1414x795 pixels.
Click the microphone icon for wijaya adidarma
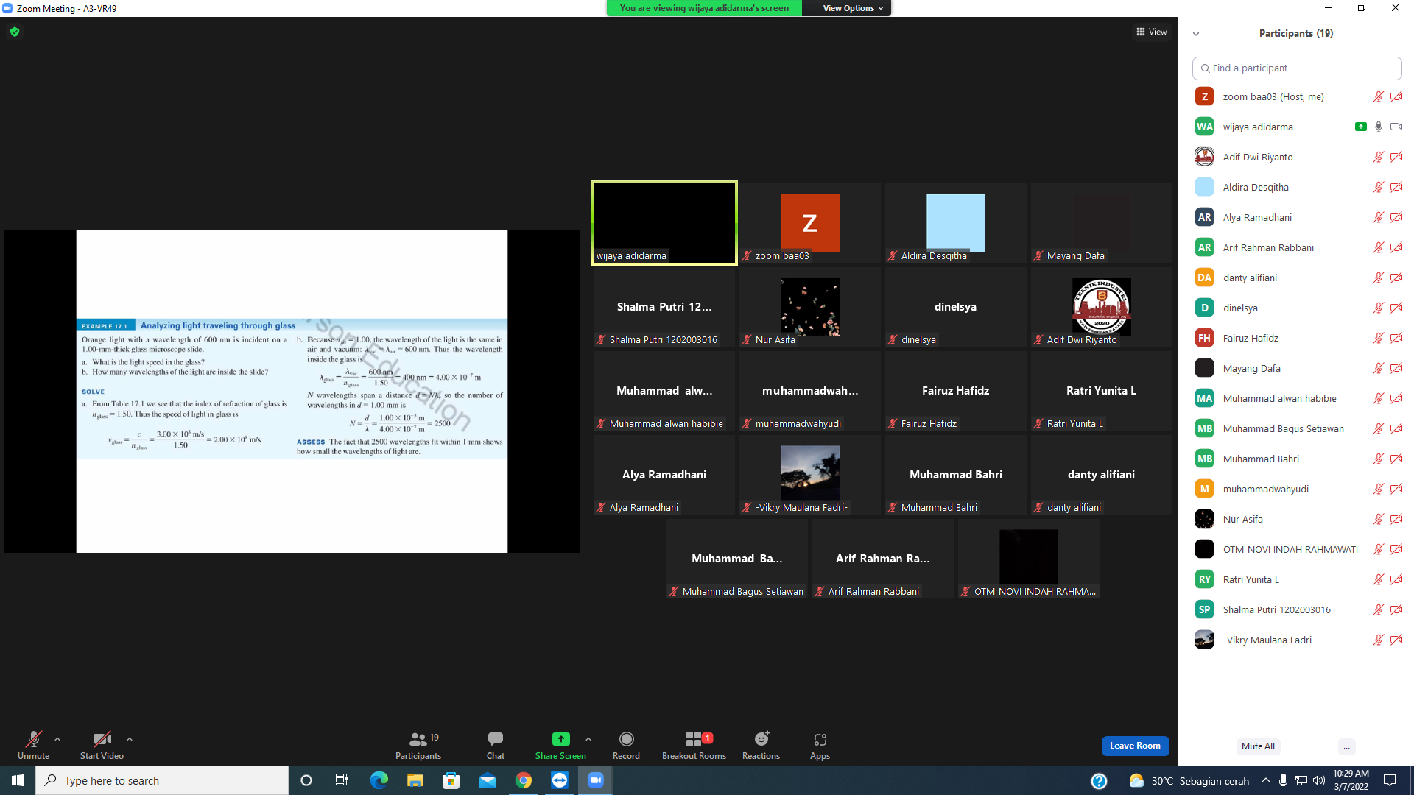coord(1378,127)
